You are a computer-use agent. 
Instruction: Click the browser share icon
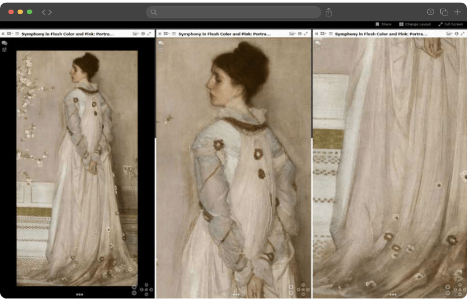point(329,12)
